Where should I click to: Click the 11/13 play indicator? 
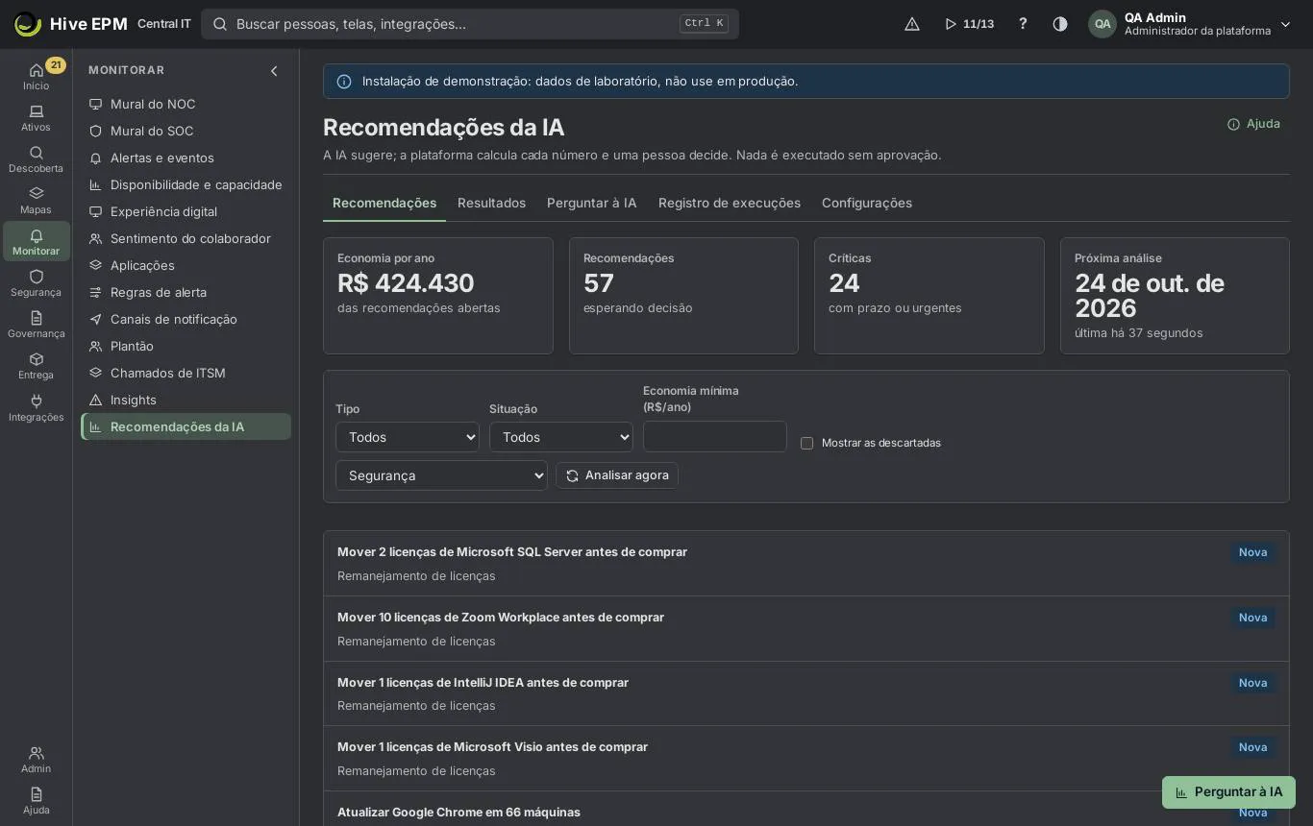point(969,24)
